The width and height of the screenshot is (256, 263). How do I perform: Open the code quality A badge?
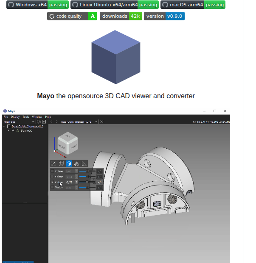(72, 16)
